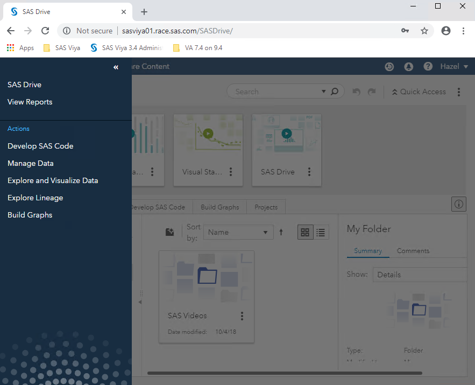475x385 pixels.
Task: Select Develop SAS Code action in side menu
Action: click(x=40, y=146)
